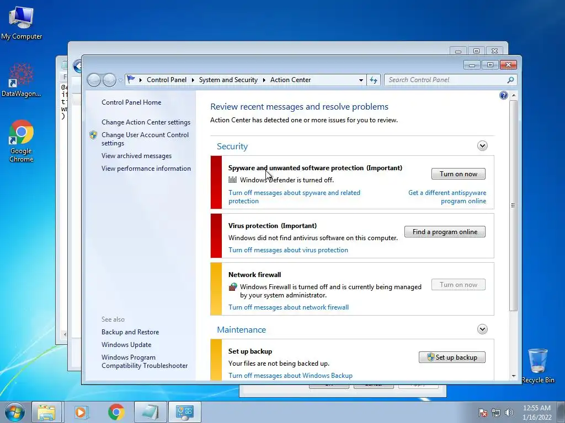Viewport: 565px width, 423px height.
Task: Open Windows Media Player from taskbar
Action: [x=81, y=412]
